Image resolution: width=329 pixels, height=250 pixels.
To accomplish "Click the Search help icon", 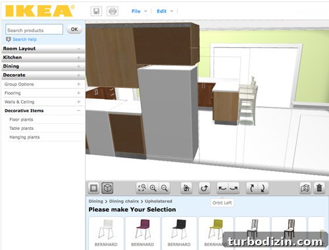I will pos(9,39).
